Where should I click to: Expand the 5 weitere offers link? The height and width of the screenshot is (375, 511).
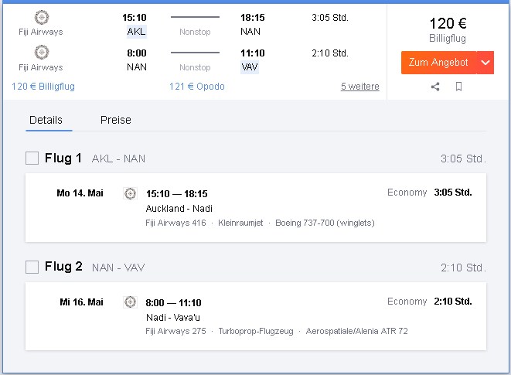coord(360,87)
